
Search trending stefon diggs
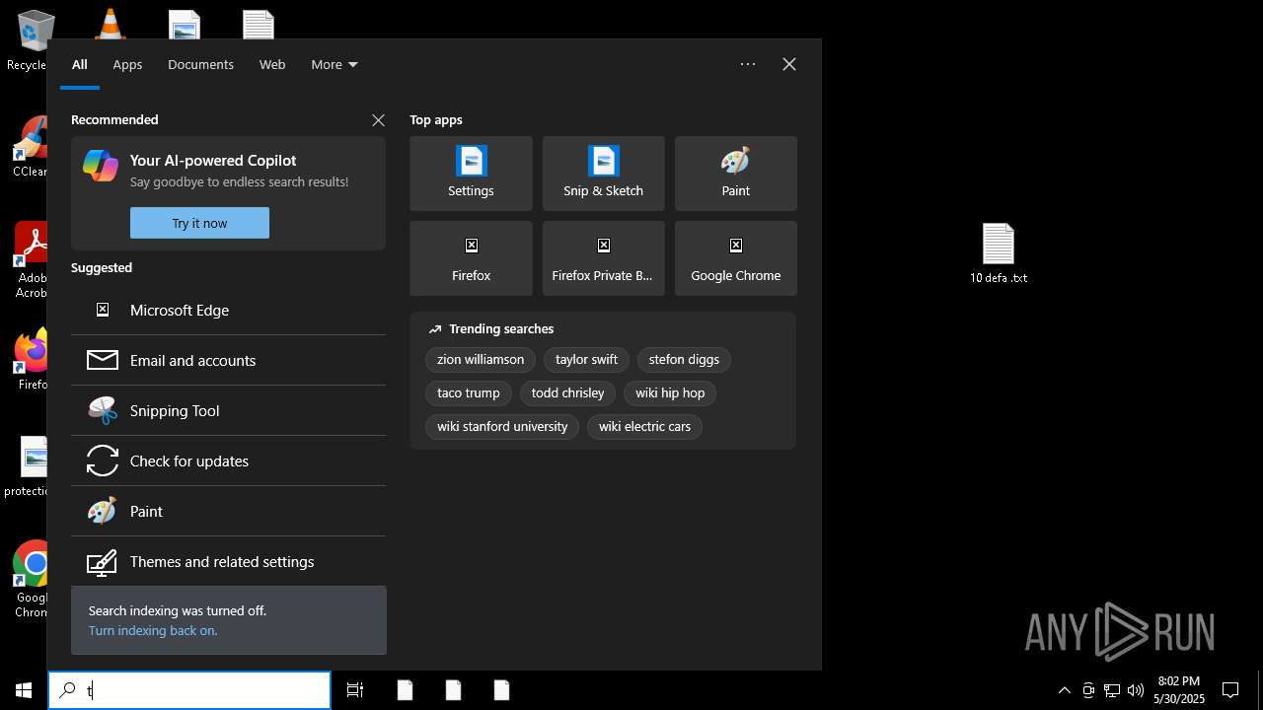coord(684,360)
